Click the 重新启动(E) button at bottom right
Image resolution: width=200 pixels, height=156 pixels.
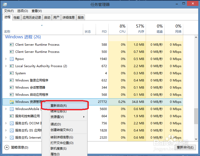[185, 148]
